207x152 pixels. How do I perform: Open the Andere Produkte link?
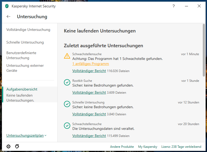click(122, 147)
